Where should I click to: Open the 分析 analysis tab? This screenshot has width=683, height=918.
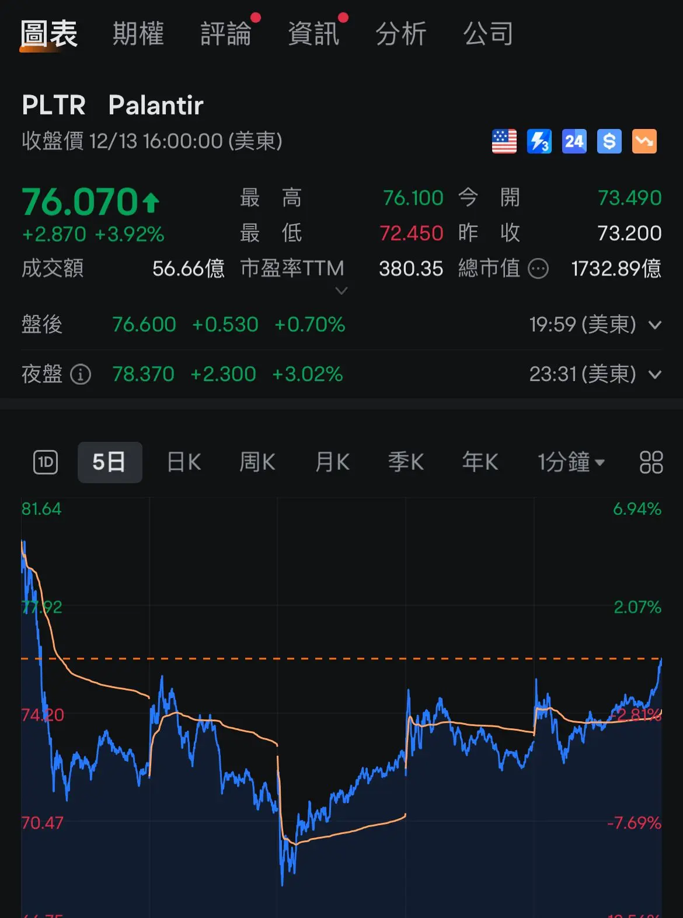(x=401, y=33)
